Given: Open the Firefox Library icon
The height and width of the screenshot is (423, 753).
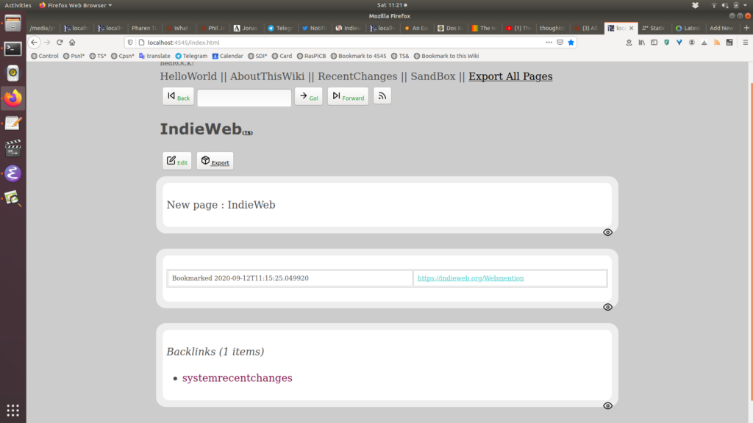Looking at the screenshot, I should point(641,42).
